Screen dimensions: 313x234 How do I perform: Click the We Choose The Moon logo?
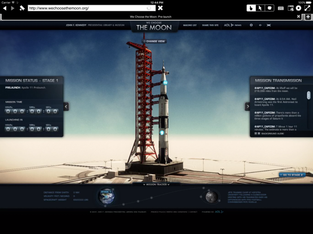[154, 26]
